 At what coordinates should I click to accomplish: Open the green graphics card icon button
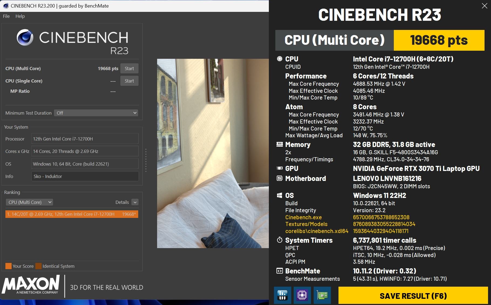tap(322, 295)
